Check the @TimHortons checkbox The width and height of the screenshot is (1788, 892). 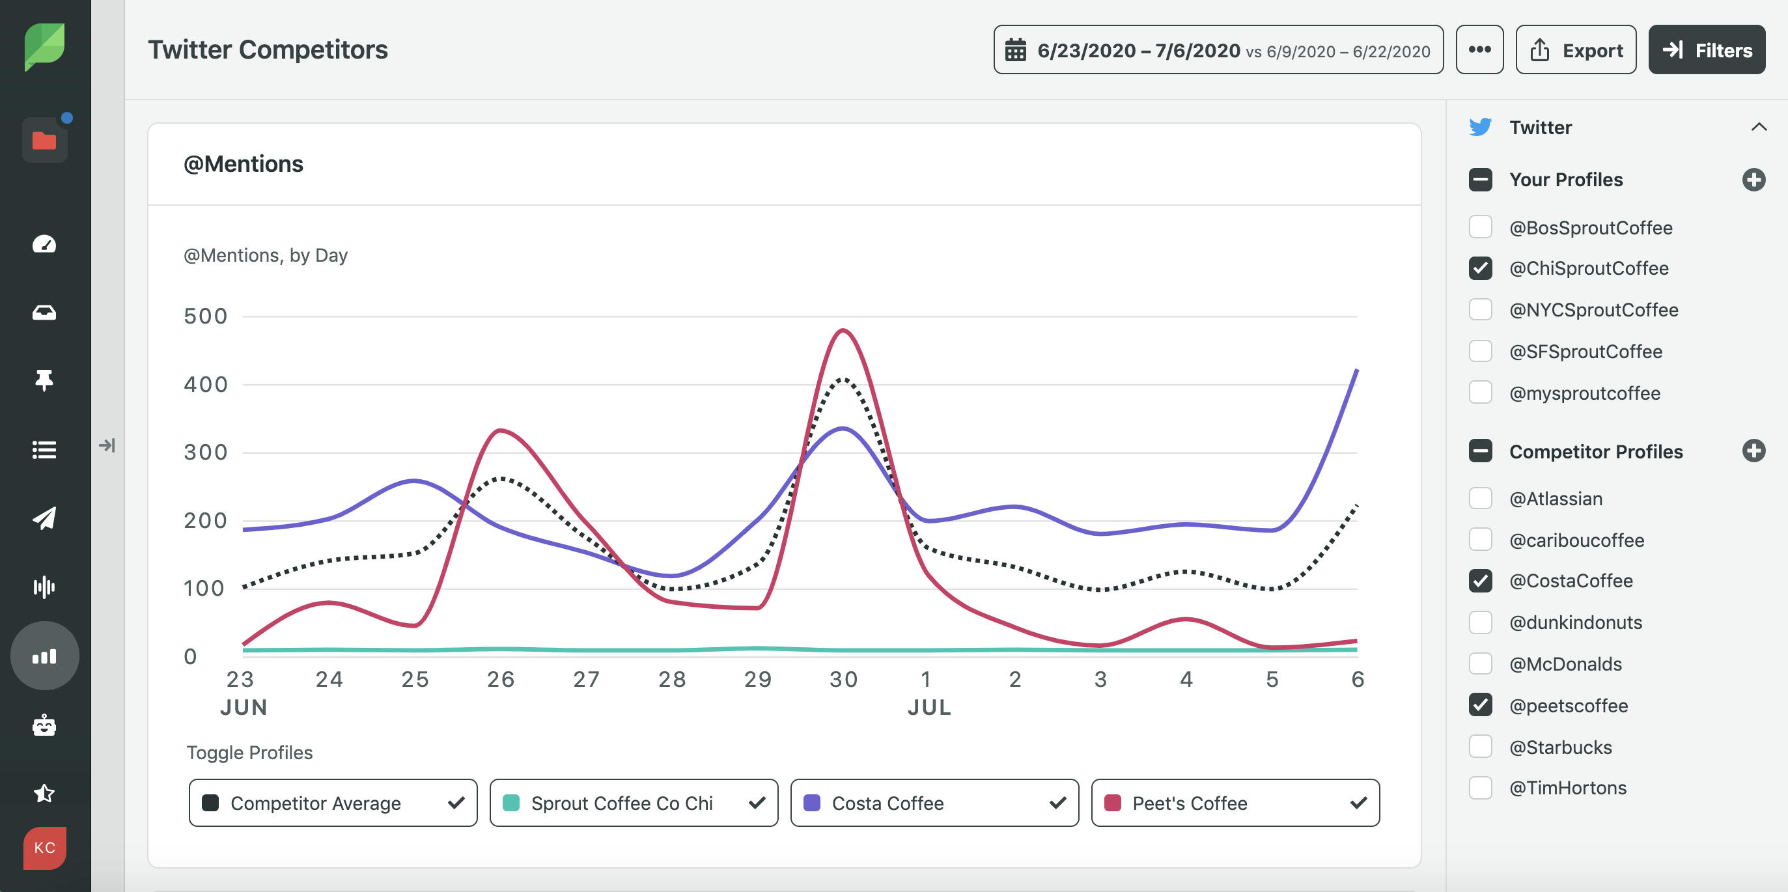click(1480, 788)
